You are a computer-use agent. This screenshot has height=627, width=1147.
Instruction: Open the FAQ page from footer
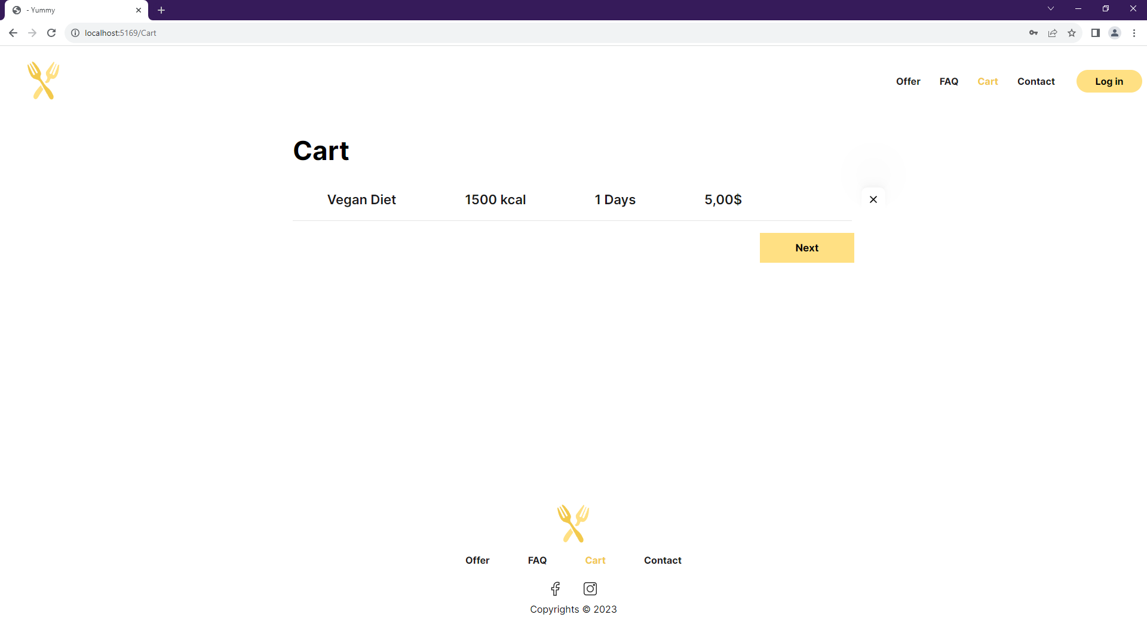point(537,560)
